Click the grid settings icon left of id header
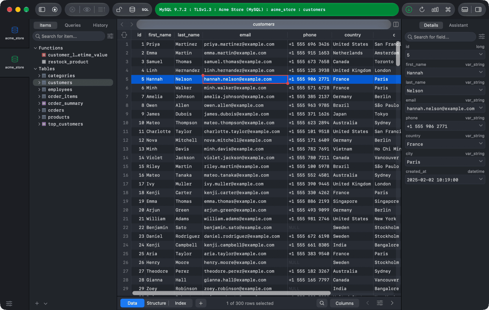 point(124,35)
